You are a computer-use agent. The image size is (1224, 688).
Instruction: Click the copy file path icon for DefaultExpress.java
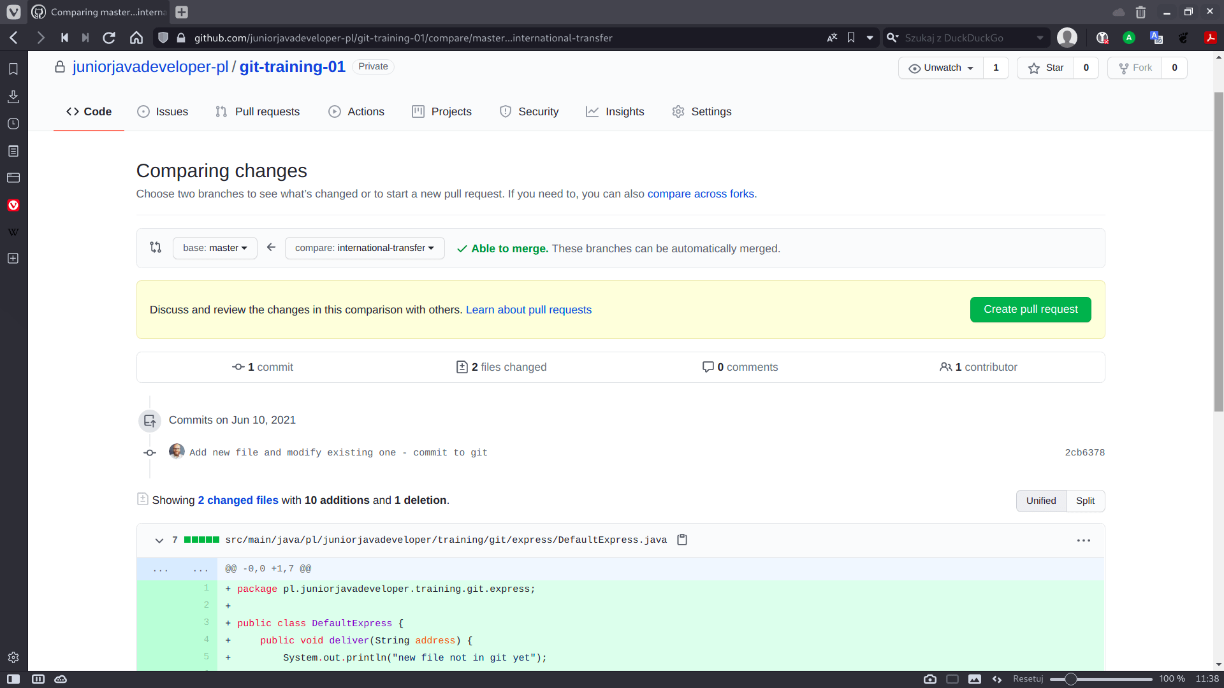pos(681,540)
